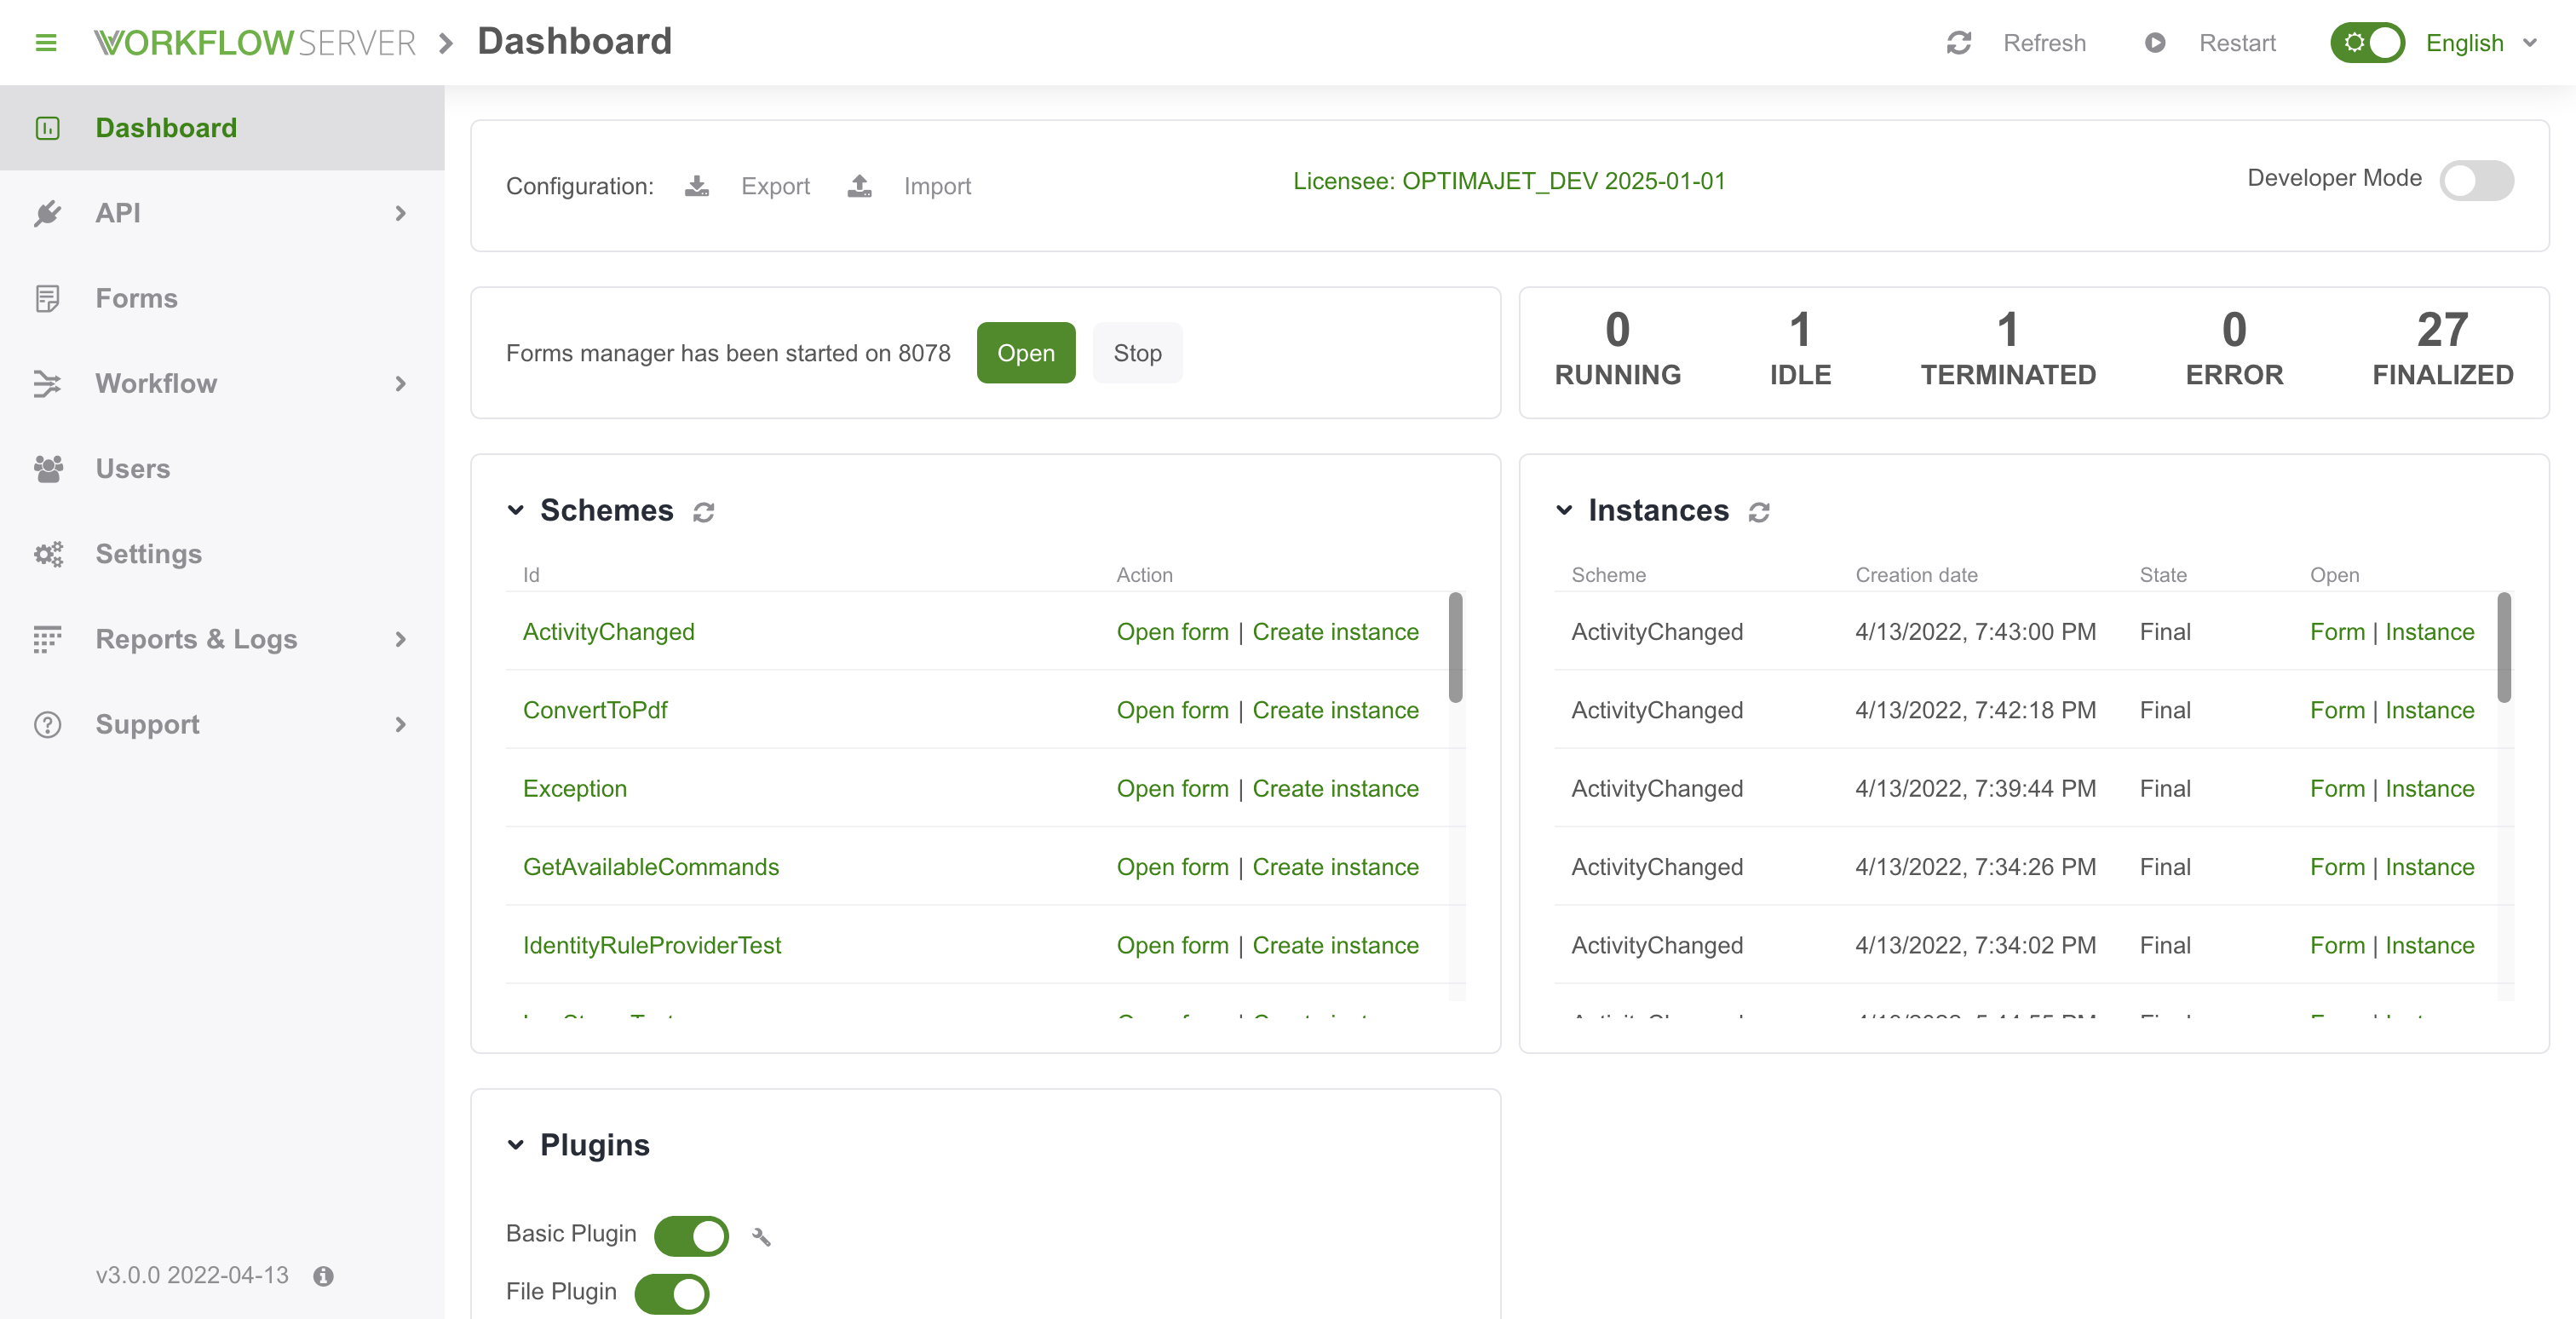Open the Users sidebar item

133,469
